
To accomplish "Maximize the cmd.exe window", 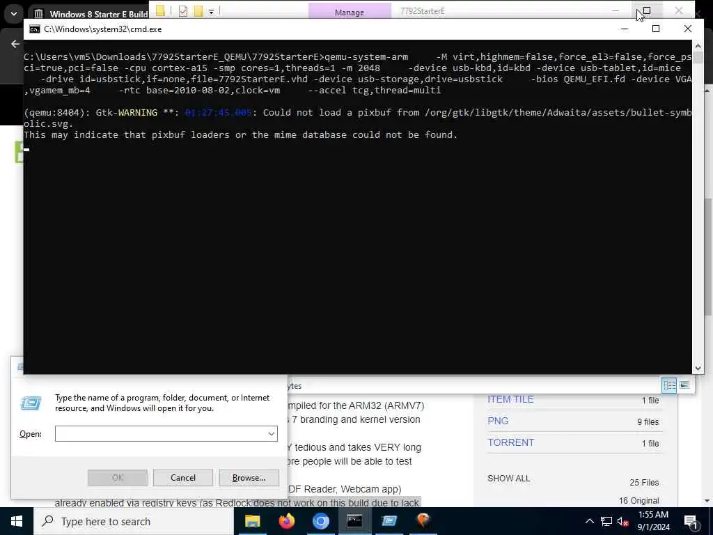I will [656, 29].
